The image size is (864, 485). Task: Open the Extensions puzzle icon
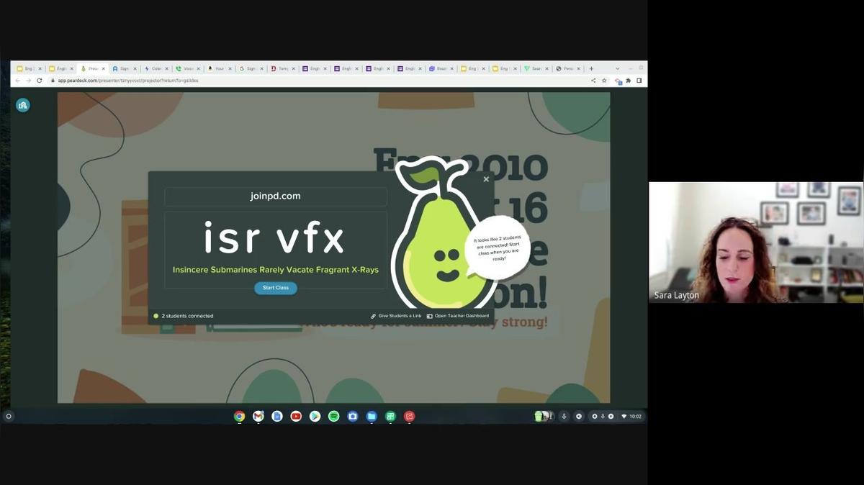pos(629,81)
